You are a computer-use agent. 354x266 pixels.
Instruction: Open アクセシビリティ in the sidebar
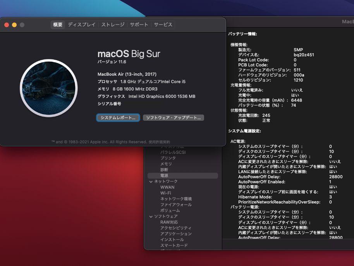click(176, 228)
